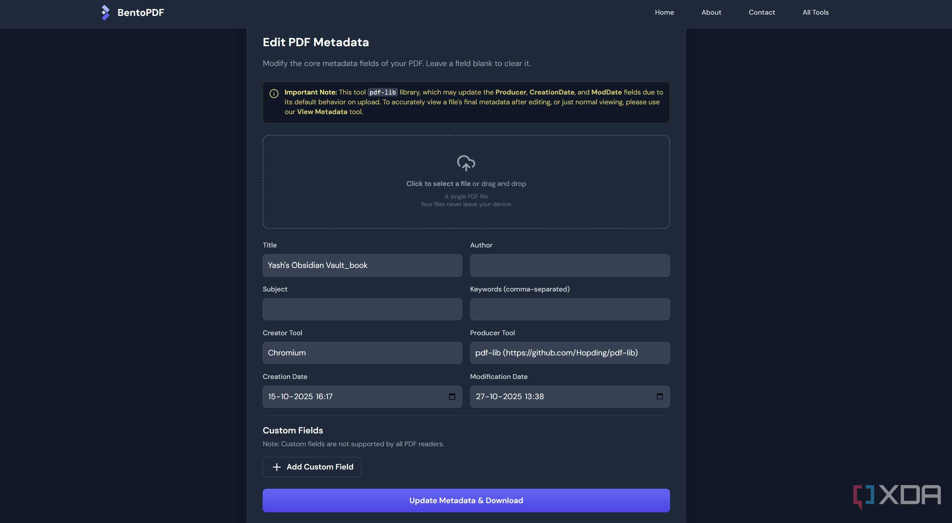Focus the empty Author input field
Viewport: 952px width, 523px height.
pyautogui.click(x=569, y=265)
